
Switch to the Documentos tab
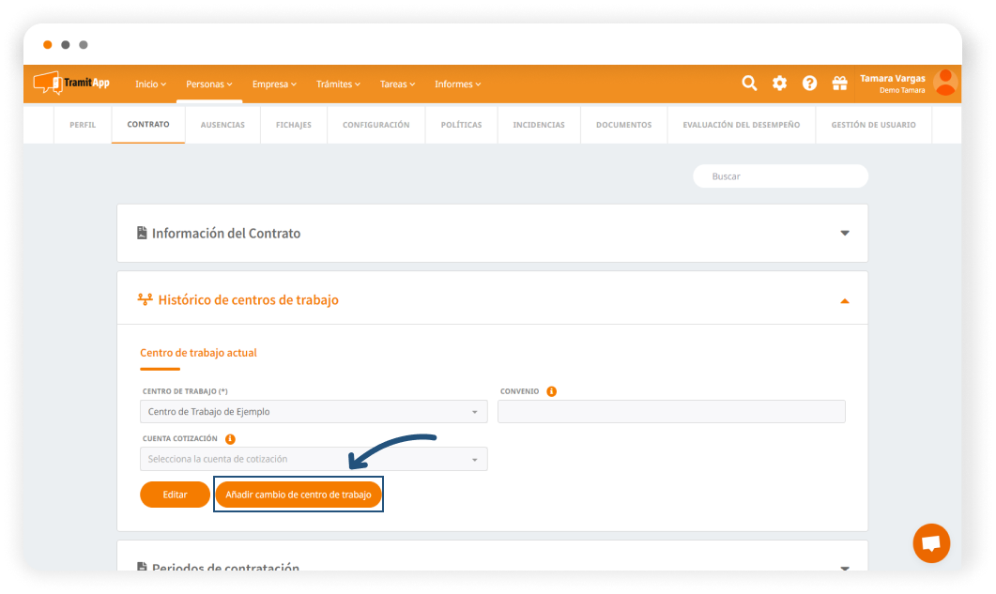tap(623, 125)
